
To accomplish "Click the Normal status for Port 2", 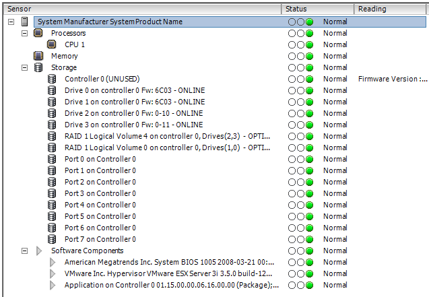I will pyautogui.click(x=335, y=182).
